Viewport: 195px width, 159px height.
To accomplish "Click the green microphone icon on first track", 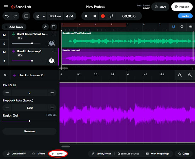I will coord(13,34).
